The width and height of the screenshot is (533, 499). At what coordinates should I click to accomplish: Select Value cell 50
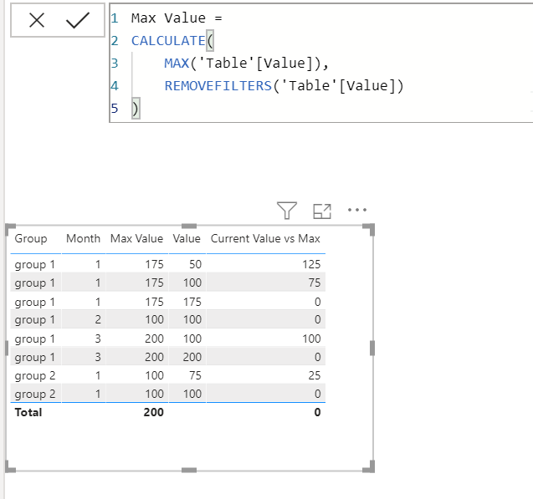pyautogui.click(x=195, y=264)
